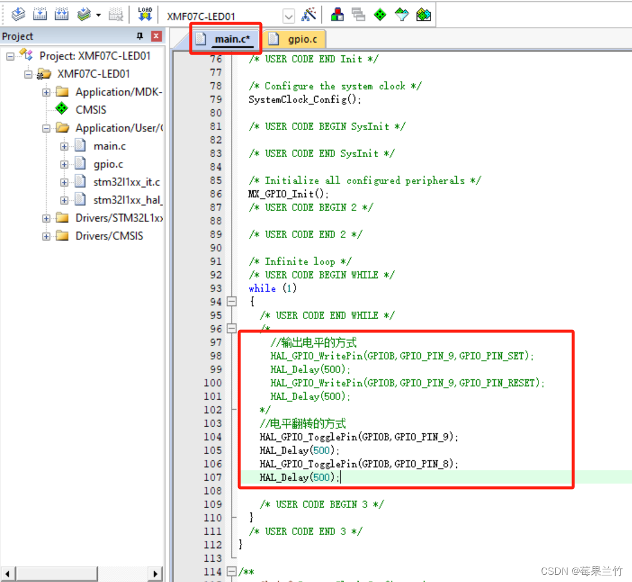This screenshot has width=632, height=582.
Task: Translate the current file
Action: point(17,13)
